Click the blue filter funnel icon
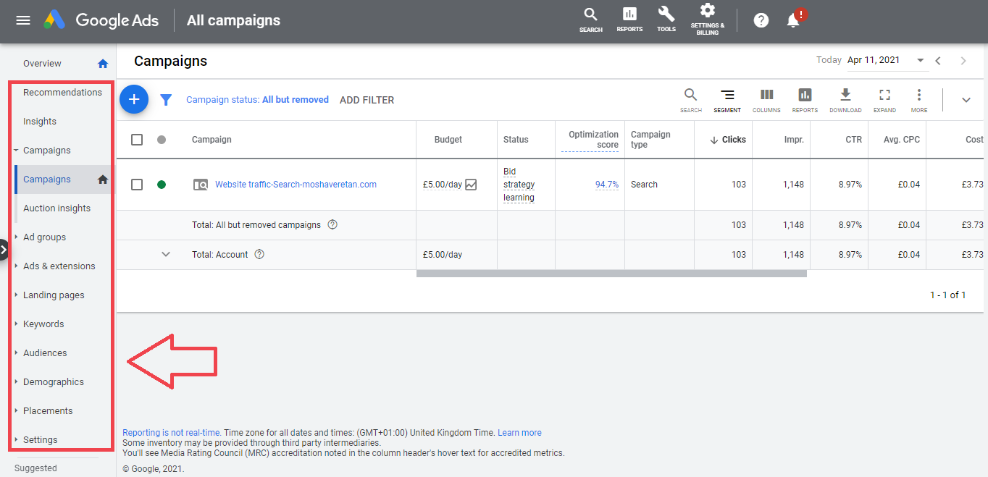The image size is (988, 477). click(166, 100)
